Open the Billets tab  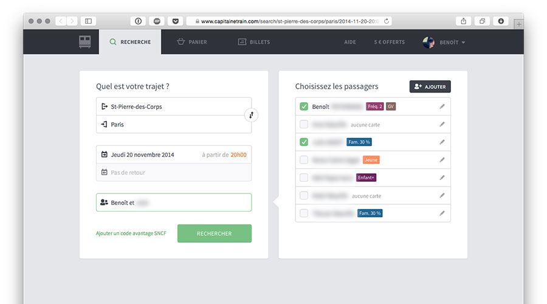[x=254, y=42]
